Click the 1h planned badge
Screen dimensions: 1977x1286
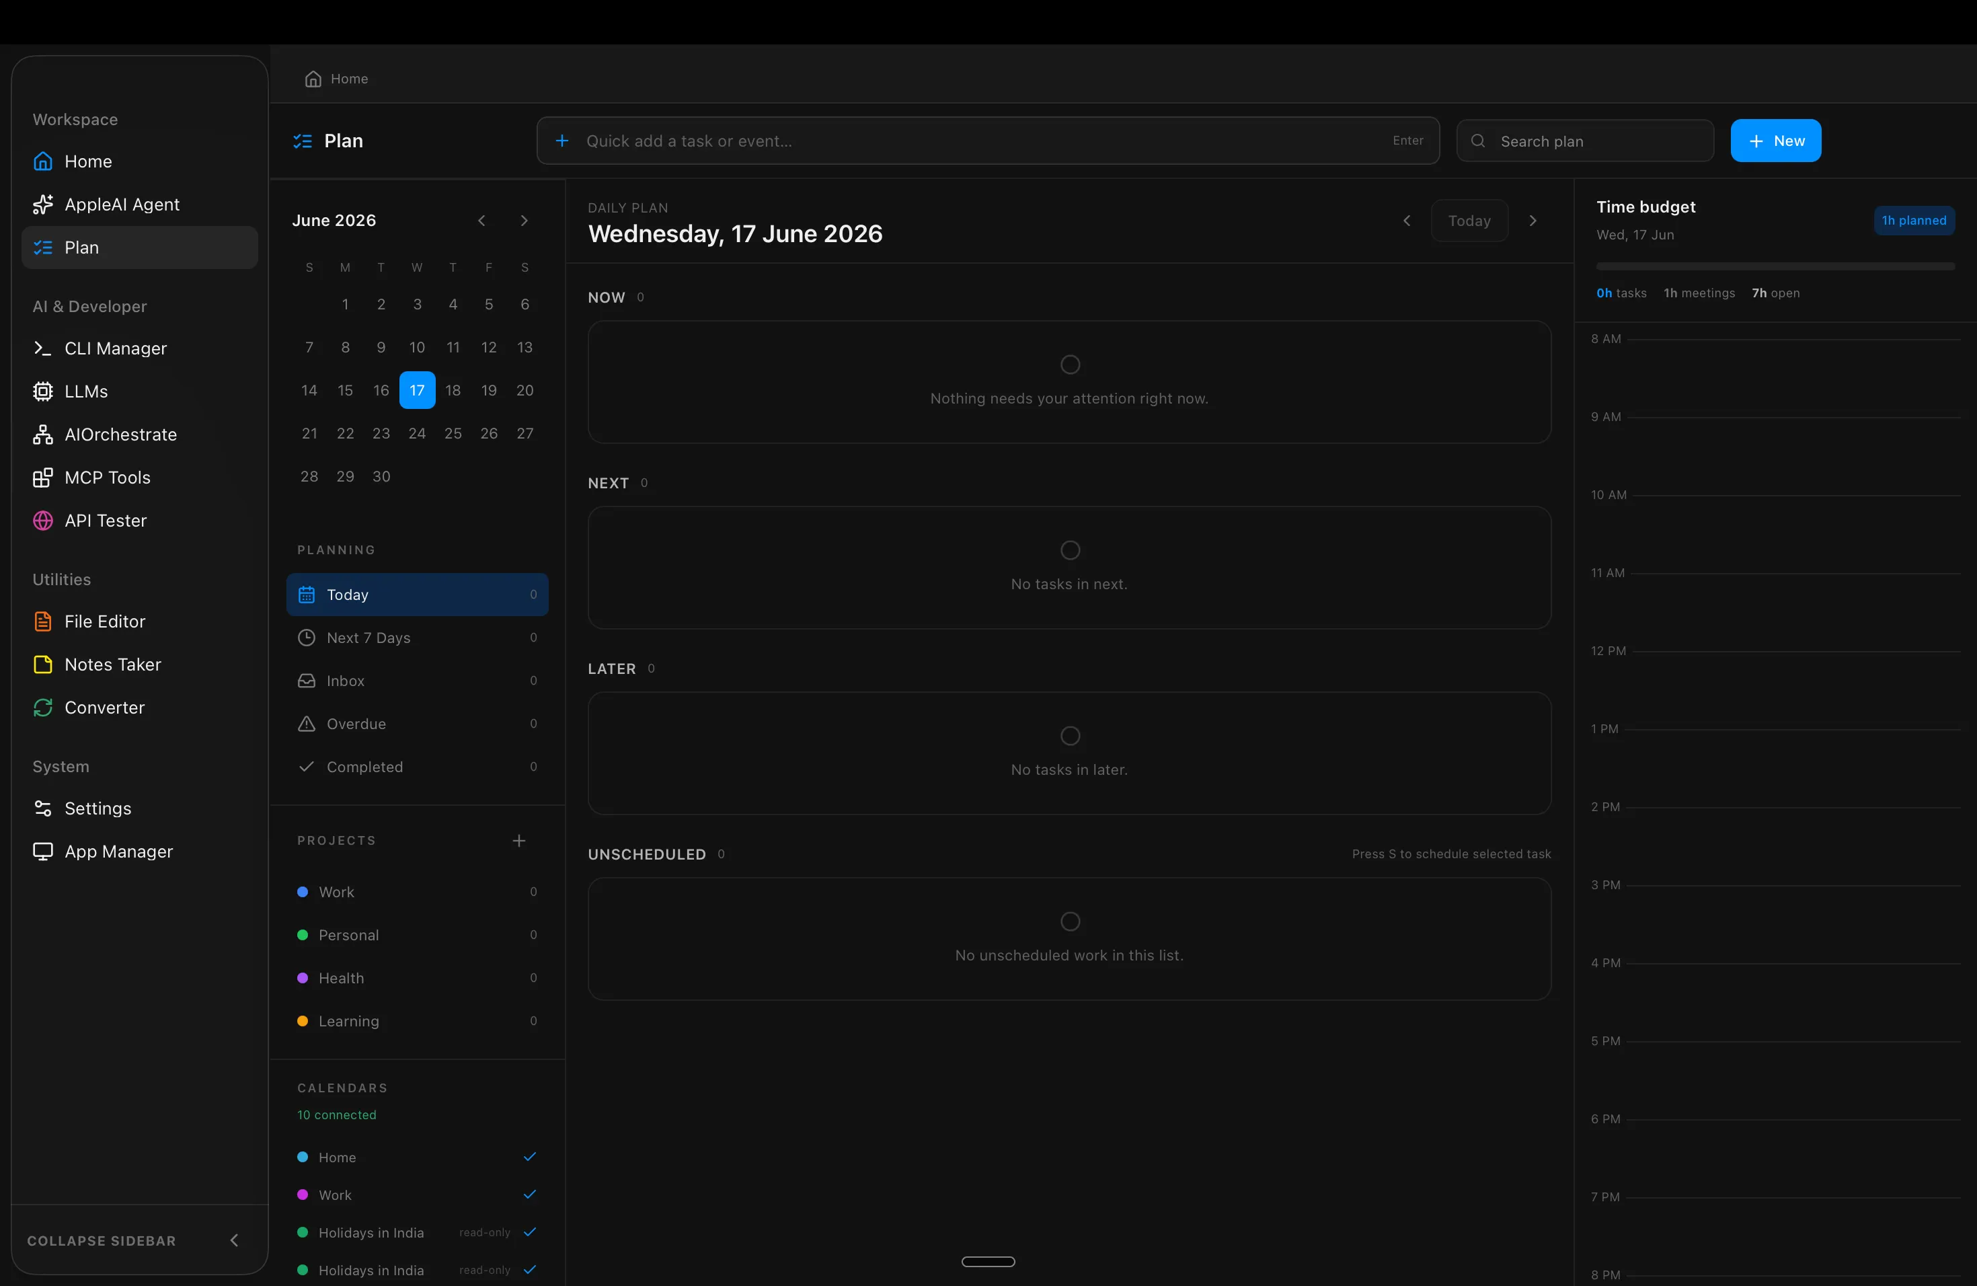coord(1914,220)
